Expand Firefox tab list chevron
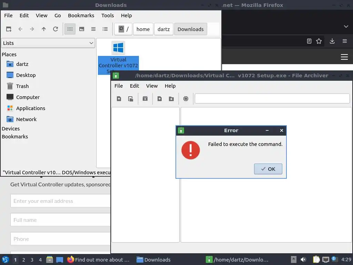Image resolution: width=353 pixels, height=265 pixels. coord(346,26)
